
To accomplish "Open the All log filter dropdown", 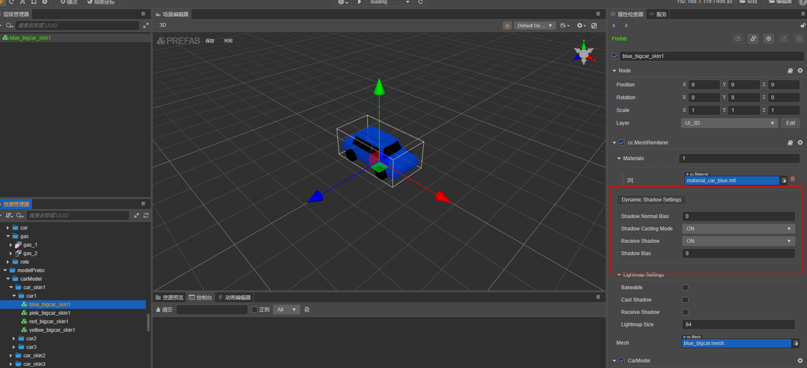I will click(x=286, y=310).
